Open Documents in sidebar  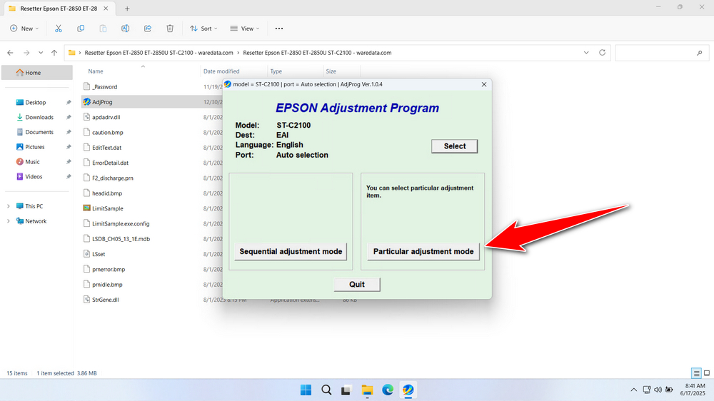point(39,132)
